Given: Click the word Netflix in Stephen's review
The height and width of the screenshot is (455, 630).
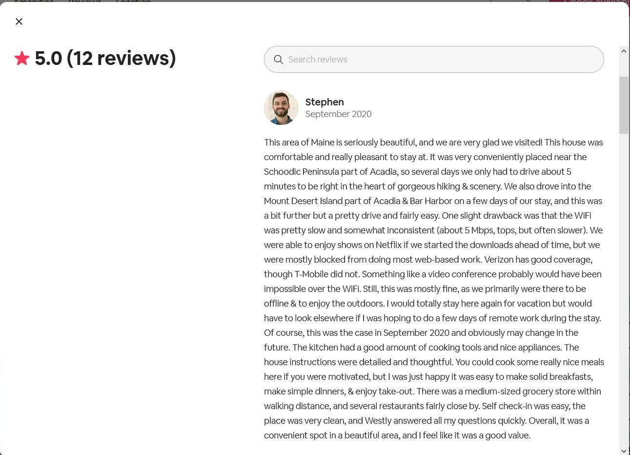Looking at the screenshot, I should [388, 245].
